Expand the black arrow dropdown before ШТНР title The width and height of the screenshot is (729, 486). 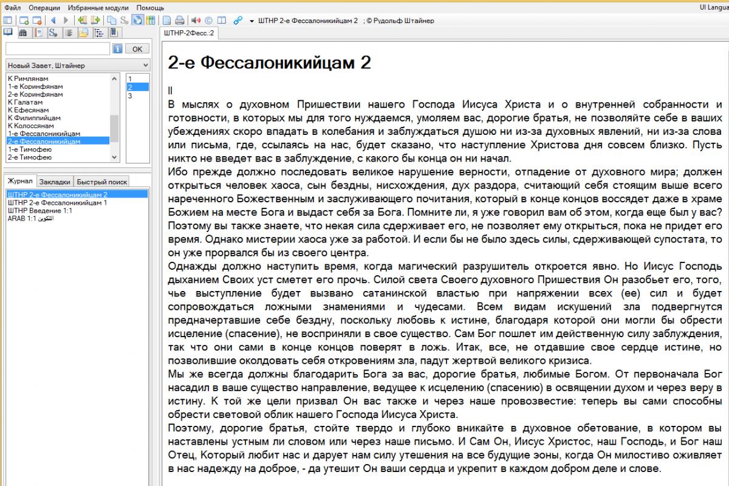(252, 21)
